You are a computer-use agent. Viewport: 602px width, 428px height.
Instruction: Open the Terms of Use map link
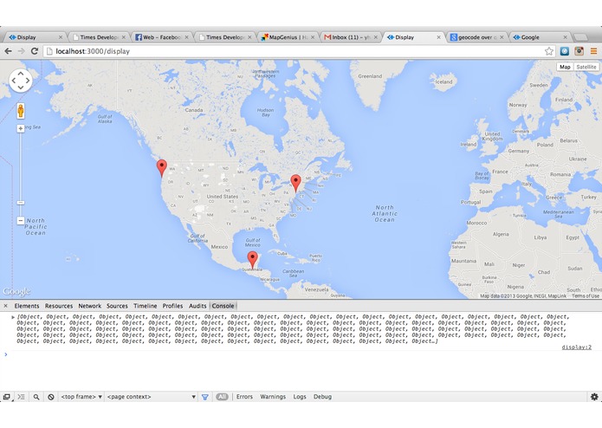(x=585, y=296)
